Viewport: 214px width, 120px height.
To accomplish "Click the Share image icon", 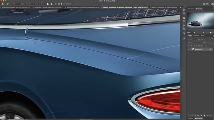I will [213, 4].
